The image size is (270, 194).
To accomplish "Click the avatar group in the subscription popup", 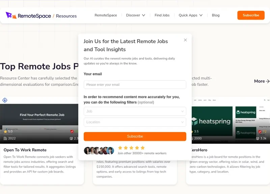I will pyautogui.click(x=97, y=150).
